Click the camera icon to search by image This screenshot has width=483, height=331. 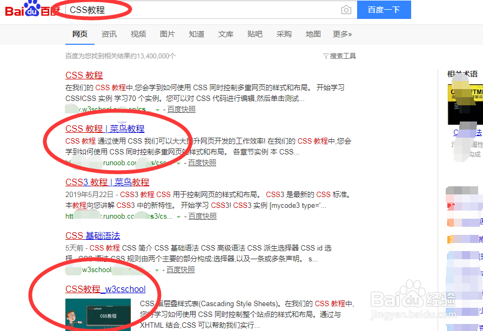point(346,10)
